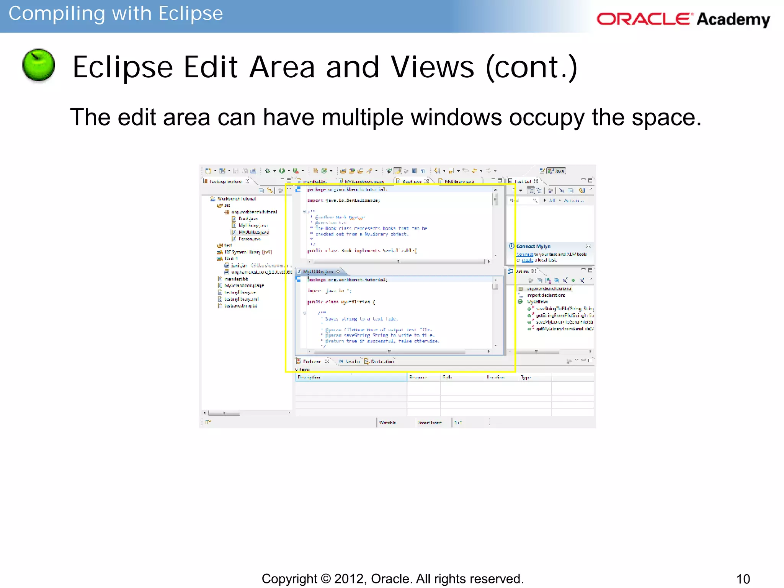
Task: Click the Connect Mylyn info icon
Action: (x=511, y=246)
